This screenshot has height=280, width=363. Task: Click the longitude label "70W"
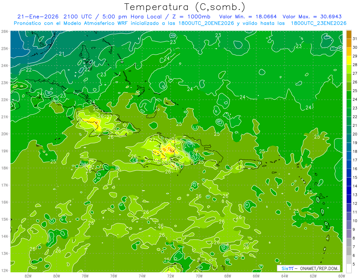pyautogui.click(x=199, y=275)
